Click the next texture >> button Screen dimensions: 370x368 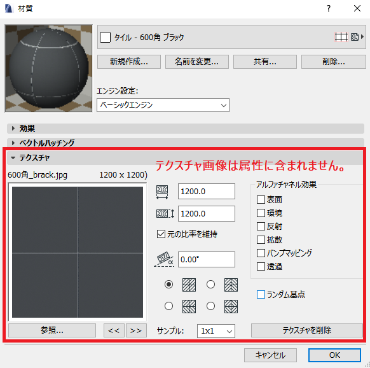click(136, 330)
